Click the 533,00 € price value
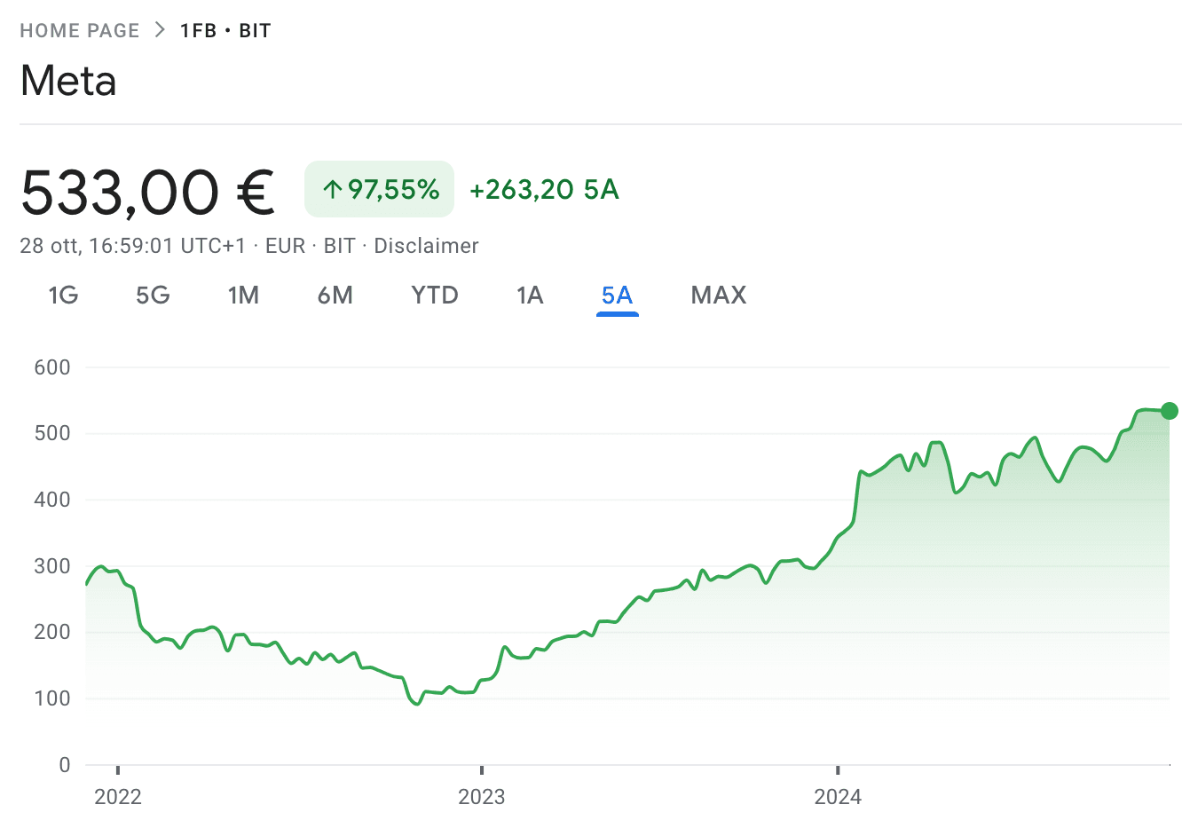 pyautogui.click(x=147, y=192)
